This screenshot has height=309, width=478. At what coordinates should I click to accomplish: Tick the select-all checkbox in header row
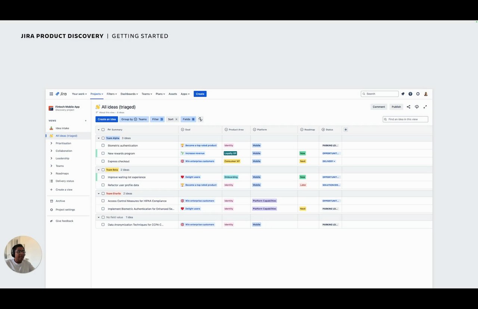tap(103, 130)
